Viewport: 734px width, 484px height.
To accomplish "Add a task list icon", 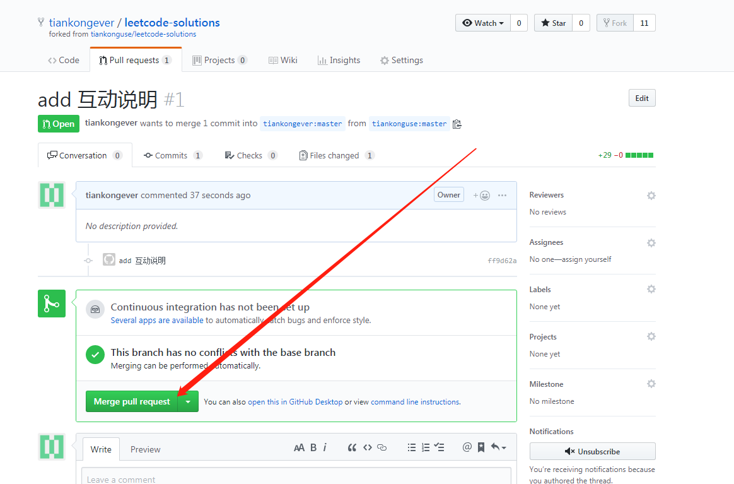I will click(x=439, y=447).
